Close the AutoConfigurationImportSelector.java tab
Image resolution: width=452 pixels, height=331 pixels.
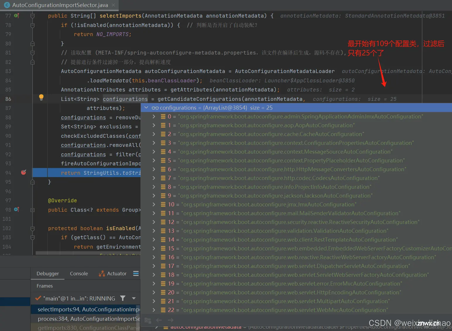[114, 5]
